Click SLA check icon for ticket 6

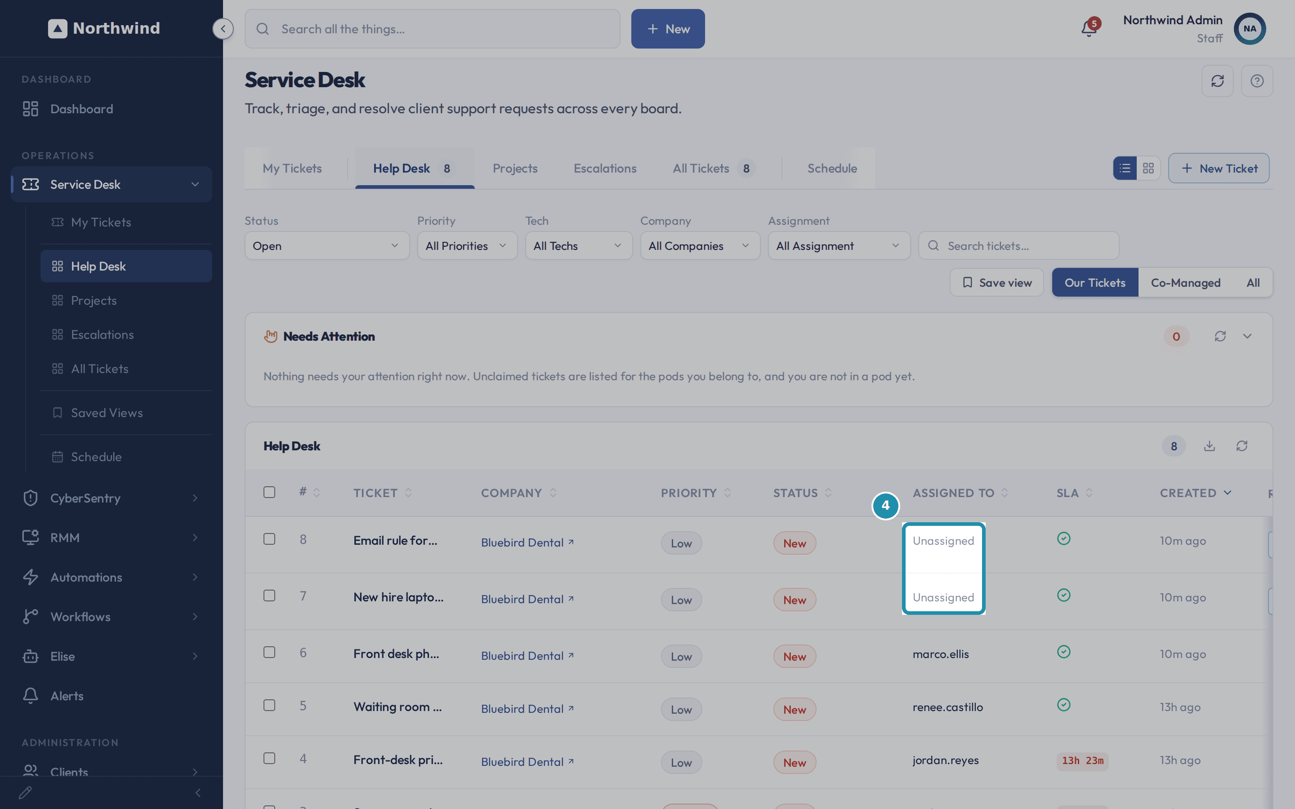pos(1064,652)
